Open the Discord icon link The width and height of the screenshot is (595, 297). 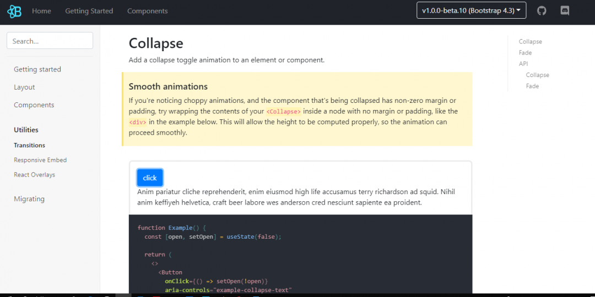coord(565,10)
